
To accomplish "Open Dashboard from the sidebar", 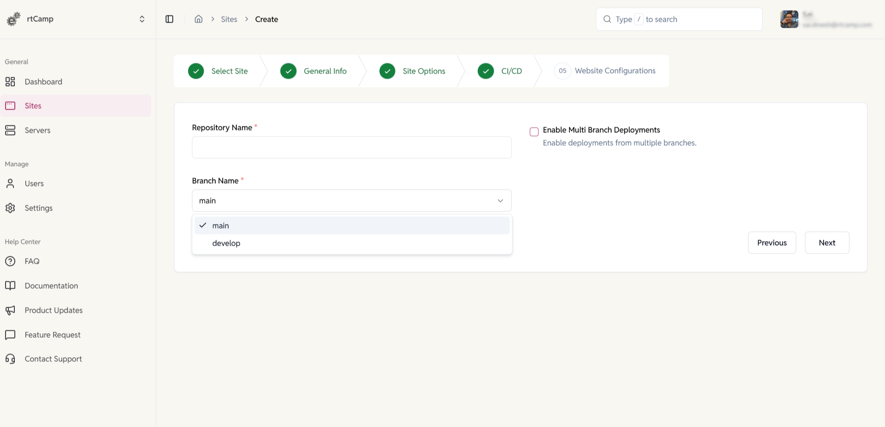I will 43,82.
